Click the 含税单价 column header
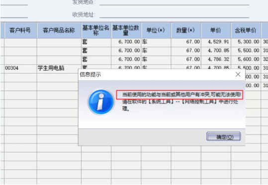Viewport: 268px width, 185px height. (x=246, y=30)
